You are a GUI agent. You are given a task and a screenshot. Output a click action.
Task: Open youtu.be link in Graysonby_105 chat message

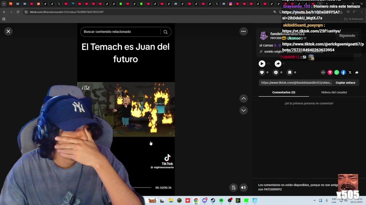pyautogui.click(x=311, y=15)
